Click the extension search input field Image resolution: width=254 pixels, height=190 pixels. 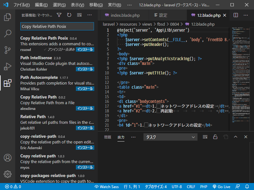click(57, 27)
